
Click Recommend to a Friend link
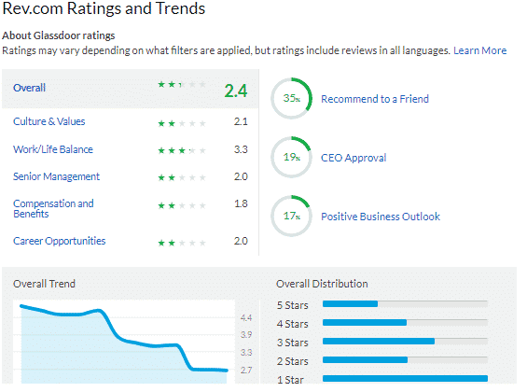(375, 99)
